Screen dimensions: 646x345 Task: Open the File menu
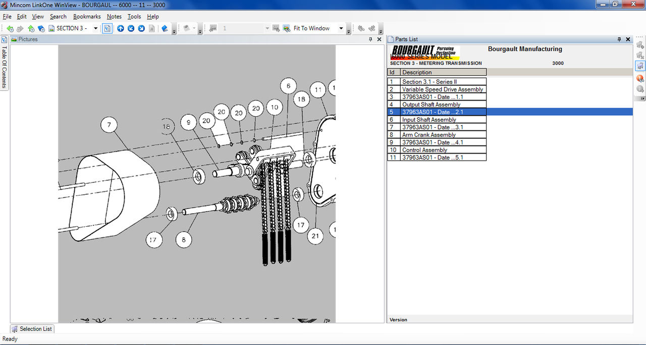click(7, 17)
